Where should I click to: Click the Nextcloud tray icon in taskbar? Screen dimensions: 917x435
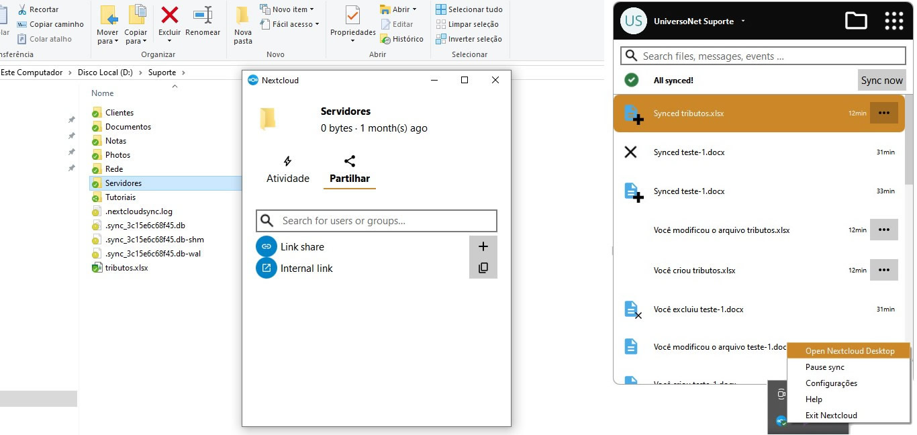coord(781,422)
